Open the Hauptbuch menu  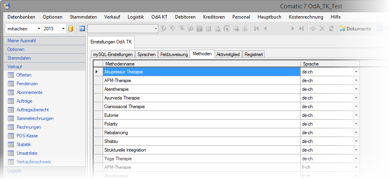[269, 17]
